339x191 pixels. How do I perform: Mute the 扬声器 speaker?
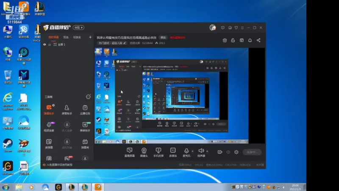(201, 152)
